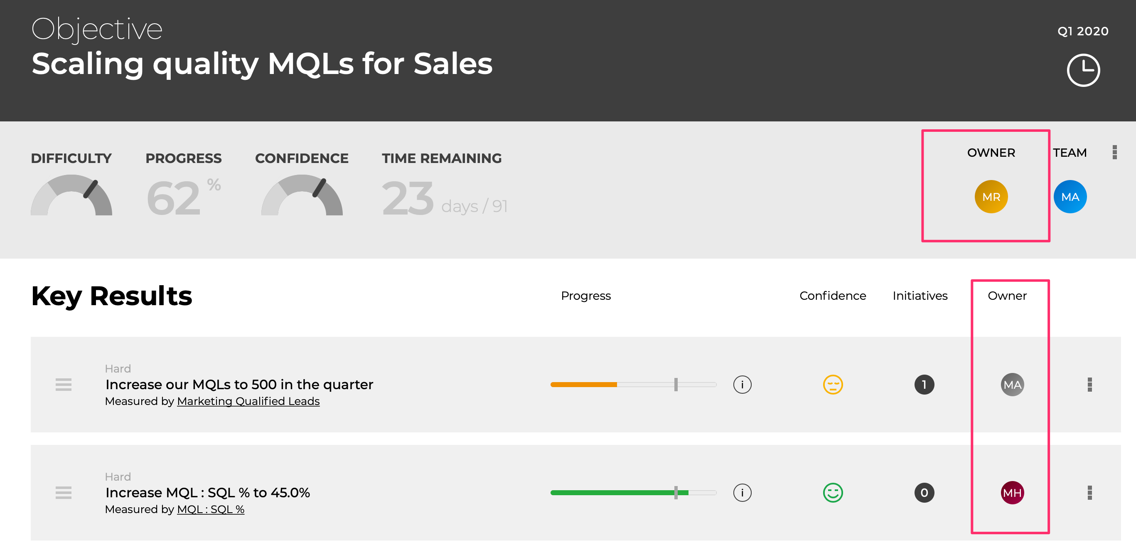Click the gray MA key result owner avatar
This screenshot has width=1136, height=548.
point(1012,385)
